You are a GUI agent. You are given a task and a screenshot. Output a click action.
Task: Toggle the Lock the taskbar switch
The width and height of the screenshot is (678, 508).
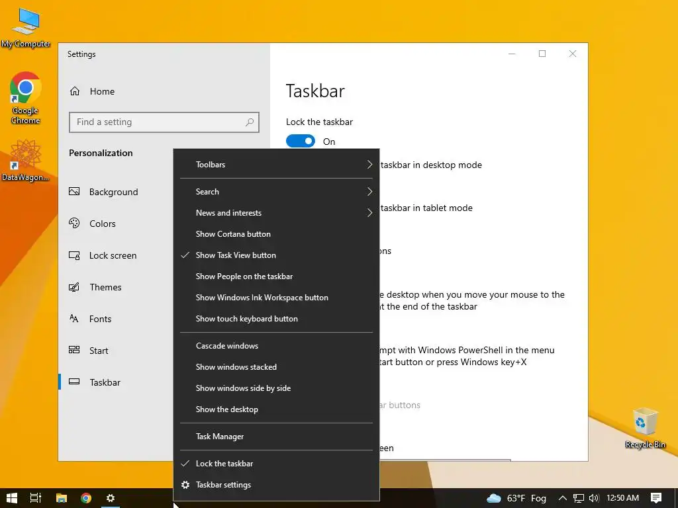(x=301, y=142)
